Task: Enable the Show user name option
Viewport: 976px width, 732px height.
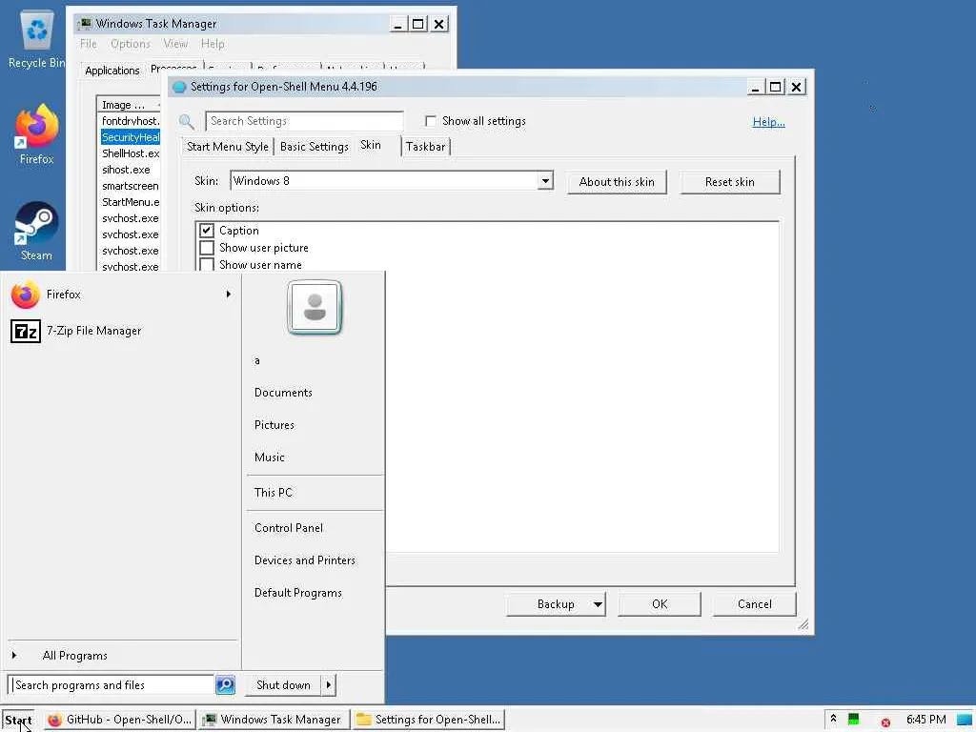Action: 207,265
